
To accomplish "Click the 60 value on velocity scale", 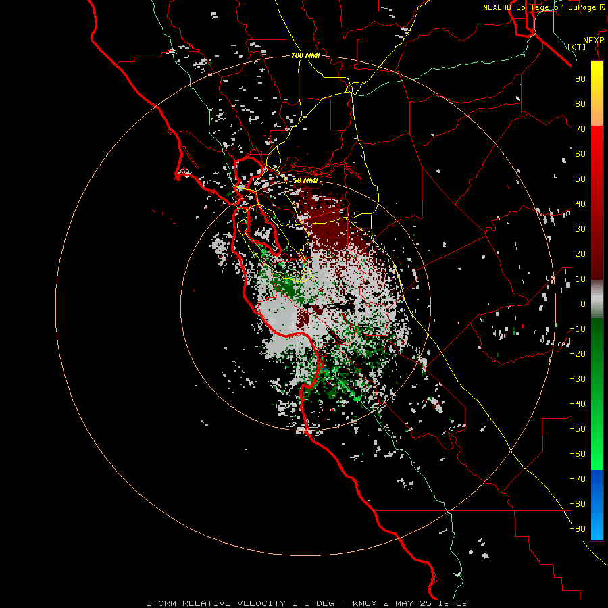I will point(580,153).
